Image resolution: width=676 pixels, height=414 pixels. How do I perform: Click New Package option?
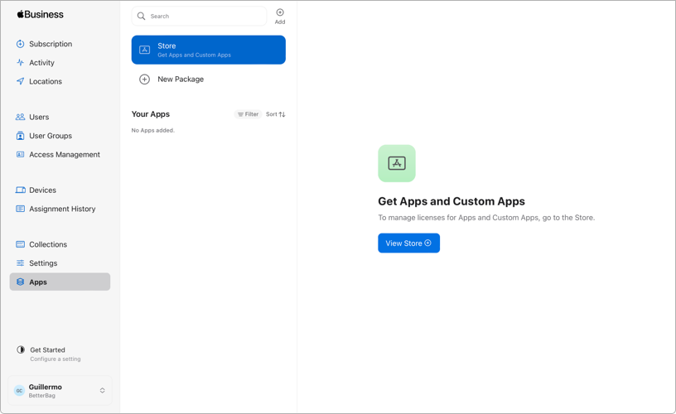(180, 79)
